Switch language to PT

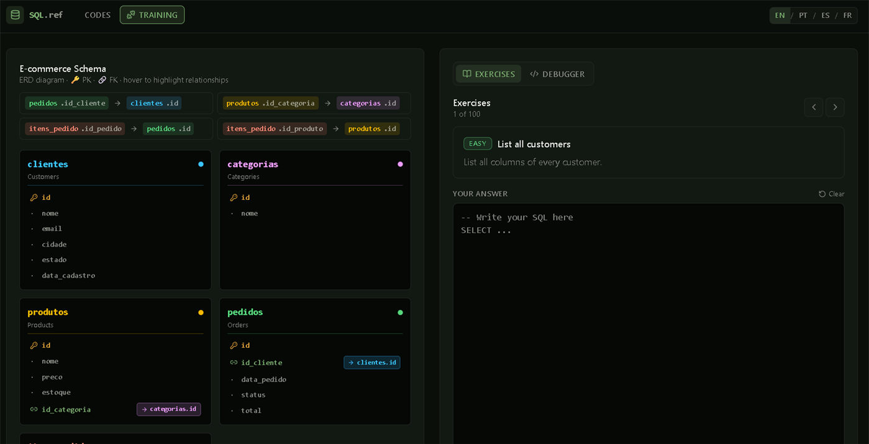point(803,16)
